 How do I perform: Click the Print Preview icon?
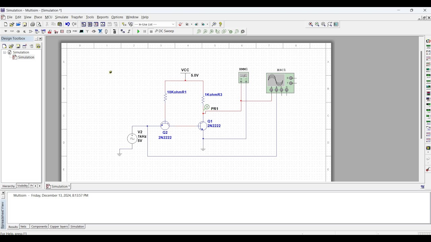coord(39,24)
